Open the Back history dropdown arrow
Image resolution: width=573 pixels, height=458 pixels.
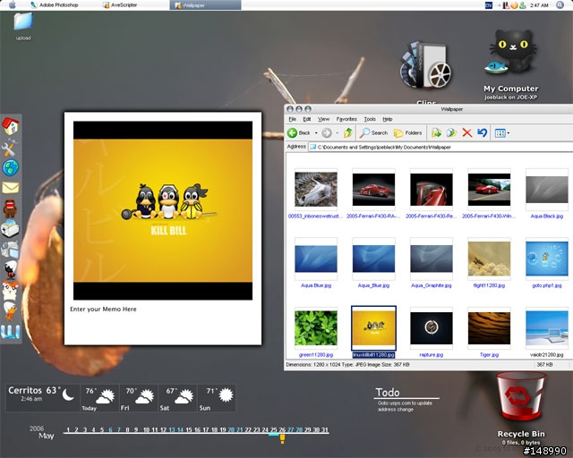[316, 133]
